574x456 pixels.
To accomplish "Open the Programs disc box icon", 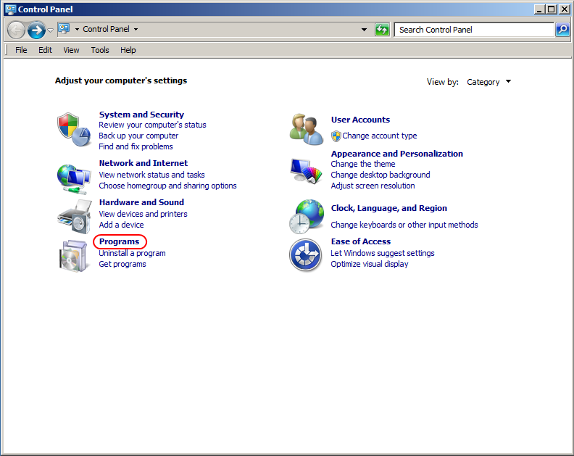I will (74, 256).
